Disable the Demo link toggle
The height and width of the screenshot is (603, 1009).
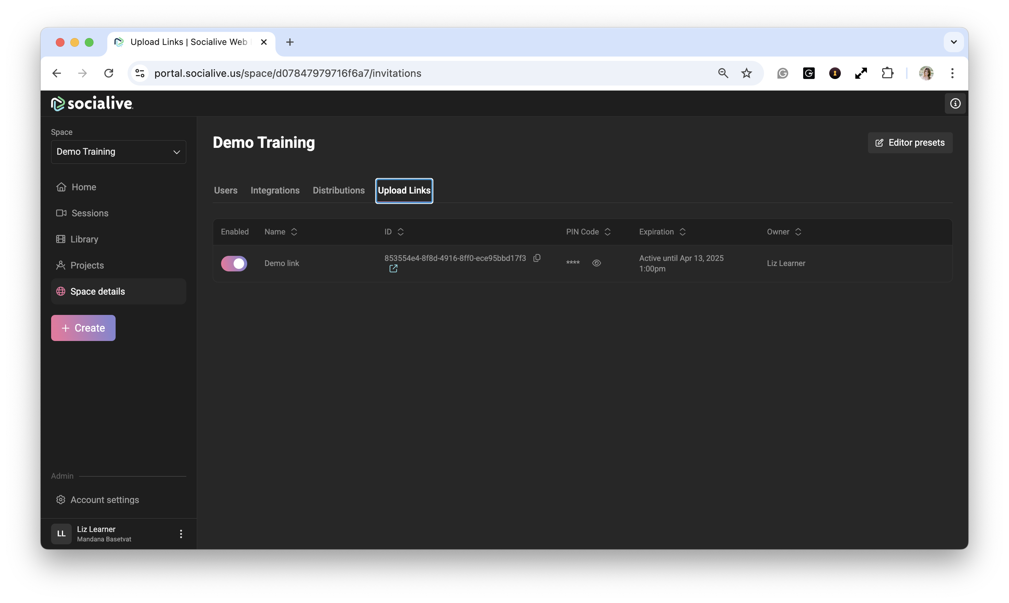234,263
